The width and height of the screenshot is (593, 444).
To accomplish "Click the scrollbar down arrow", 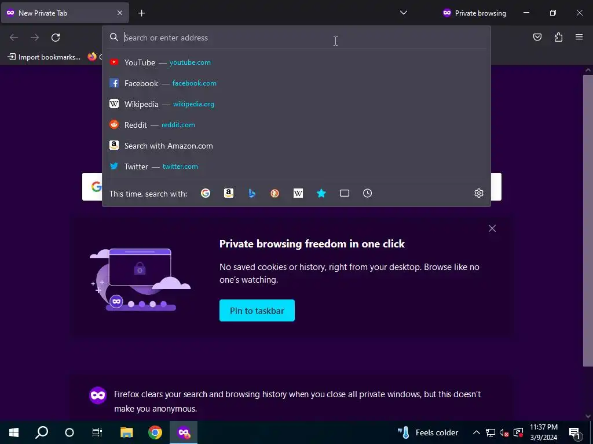I will (588, 416).
